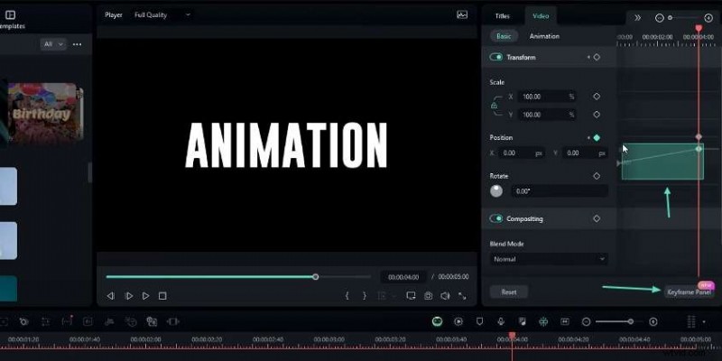
Task: Click the Position keyframe diamond
Action: (x=597, y=138)
